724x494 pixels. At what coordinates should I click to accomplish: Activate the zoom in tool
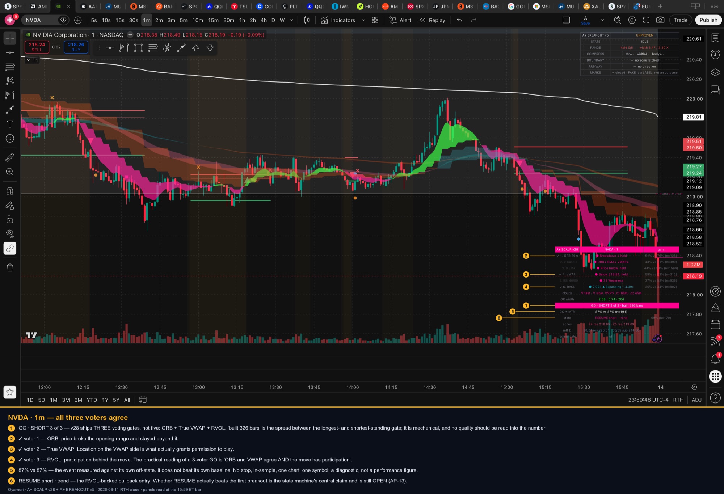point(10,172)
